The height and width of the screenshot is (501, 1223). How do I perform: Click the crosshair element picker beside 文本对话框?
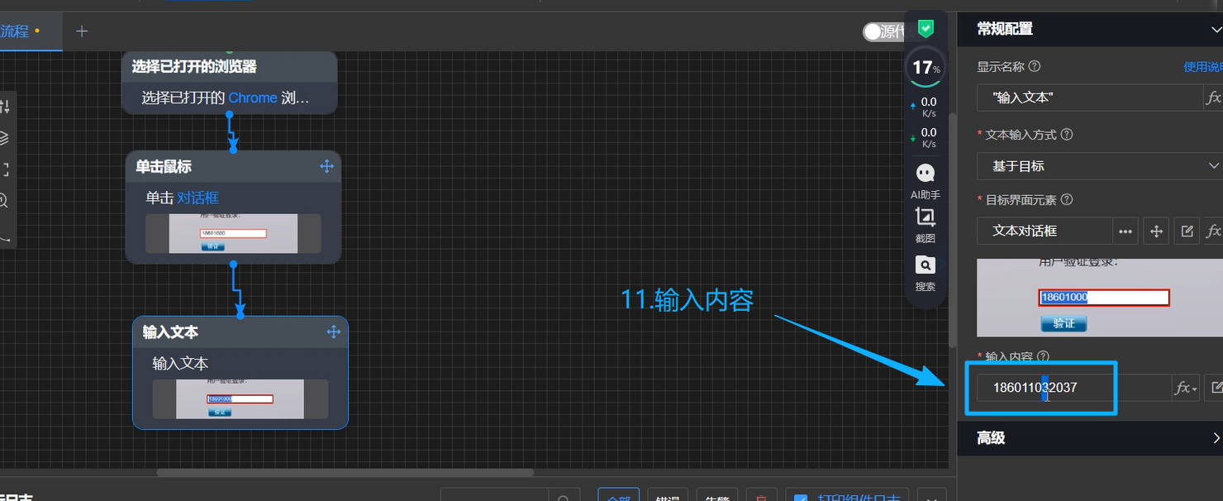click(x=1157, y=231)
